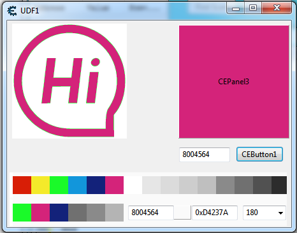
Task: Choose the near-black swatch ending the upper row
Action: pyautogui.click(x=279, y=185)
